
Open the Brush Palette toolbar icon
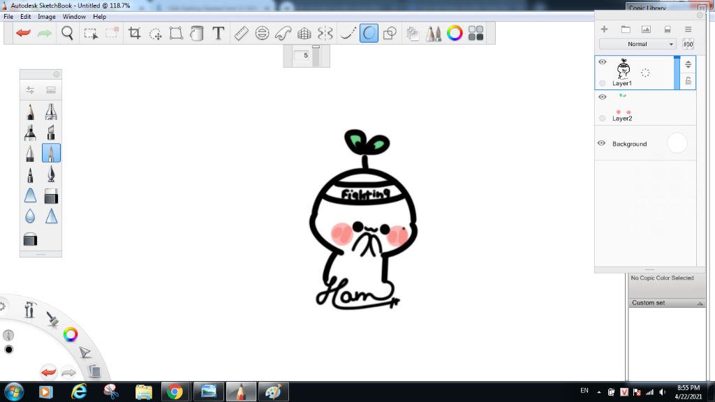[433, 33]
